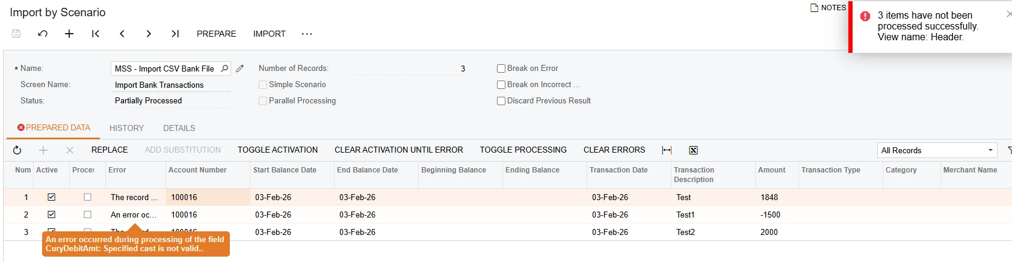Add a new scenario record with plus icon
This screenshot has height=262, width=1012.
pyautogui.click(x=69, y=34)
